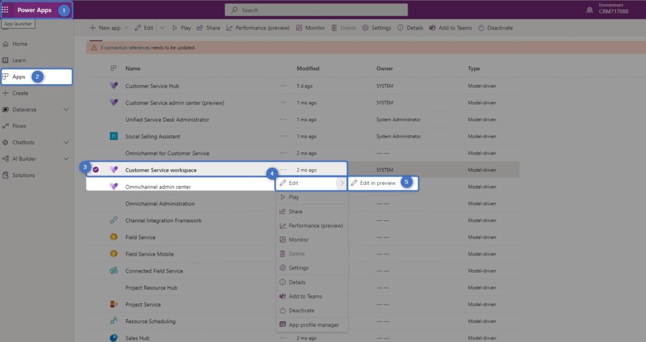Expand the Chatbots chevron

[x=66, y=142]
